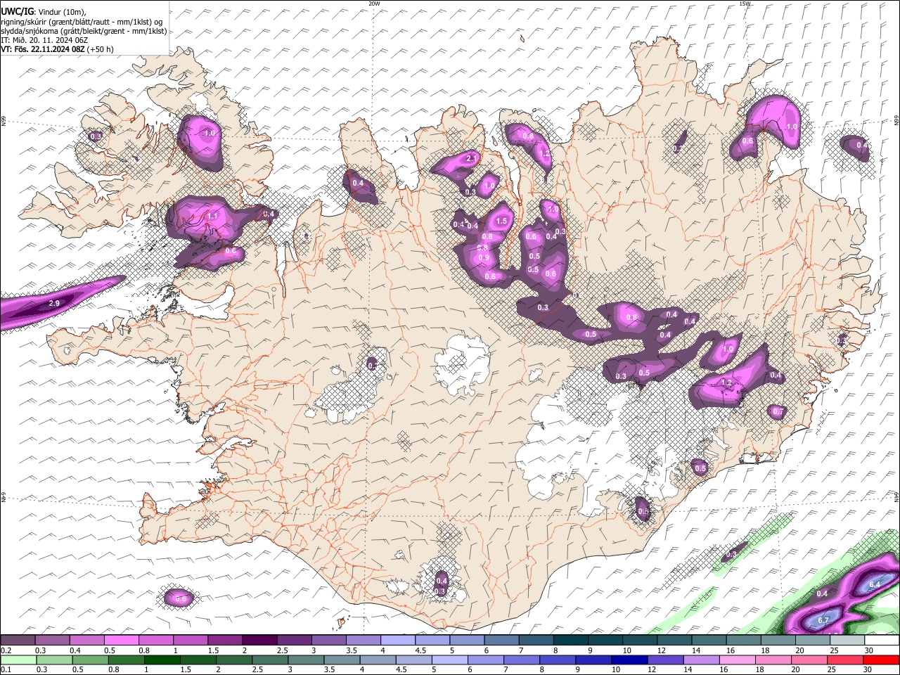The width and height of the screenshot is (900, 675).
Task: Select the violet 12 rain legend swatch
Action: 664,660
